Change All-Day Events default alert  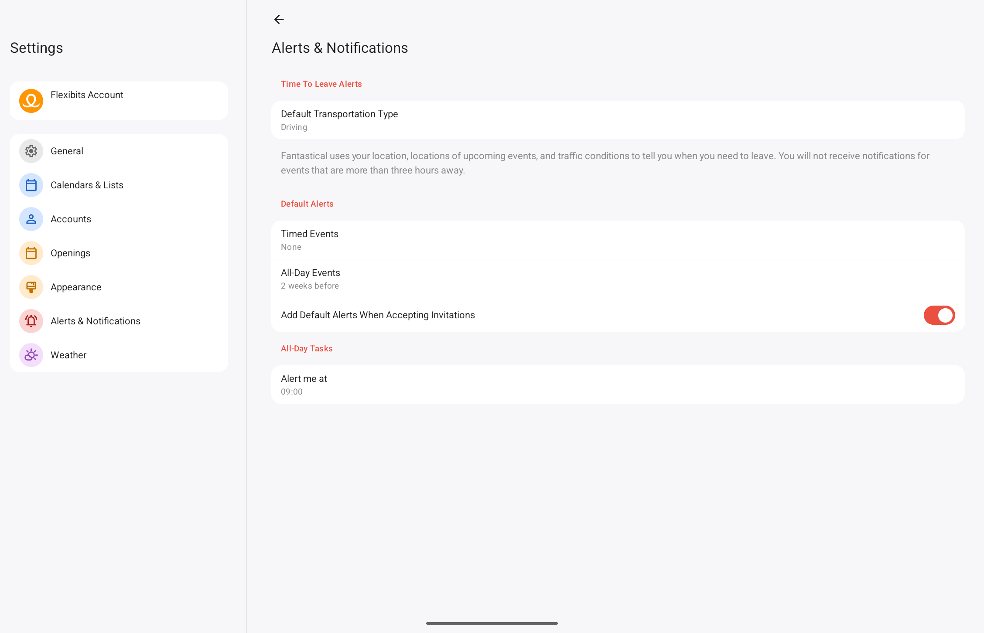point(618,279)
